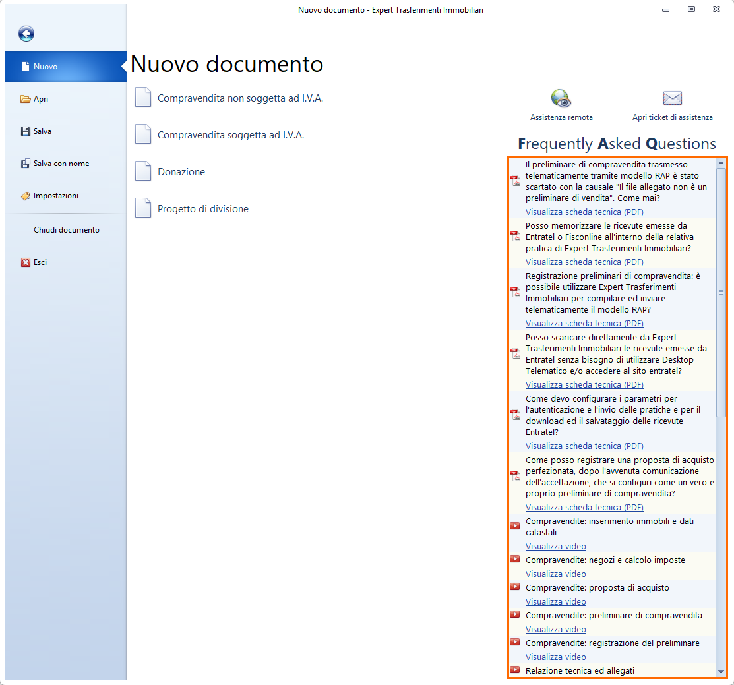Click document icon beside Progetto di divisione
Image resolution: width=734 pixels, height=685 pixels.
pos(143,208)
